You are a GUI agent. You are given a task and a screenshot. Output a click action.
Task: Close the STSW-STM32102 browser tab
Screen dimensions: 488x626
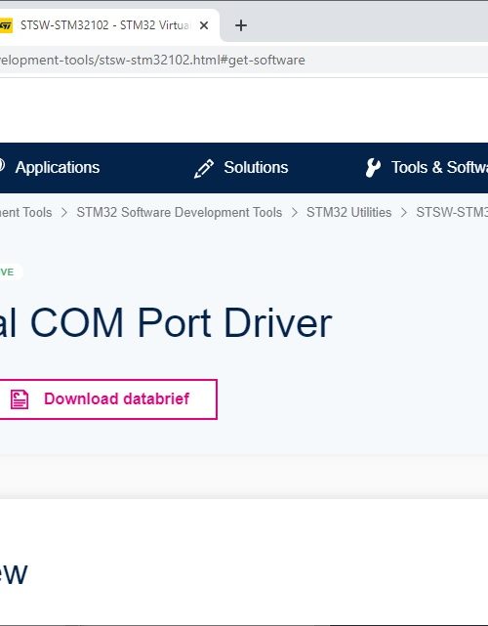pos(204,25)
